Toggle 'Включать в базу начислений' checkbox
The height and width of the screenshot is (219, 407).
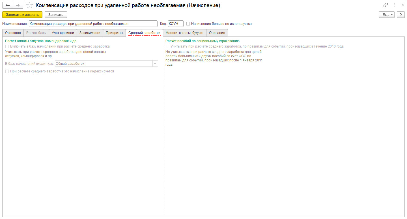point(7,46)
